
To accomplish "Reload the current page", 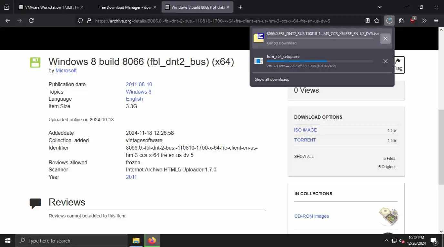I will (31, 21).
